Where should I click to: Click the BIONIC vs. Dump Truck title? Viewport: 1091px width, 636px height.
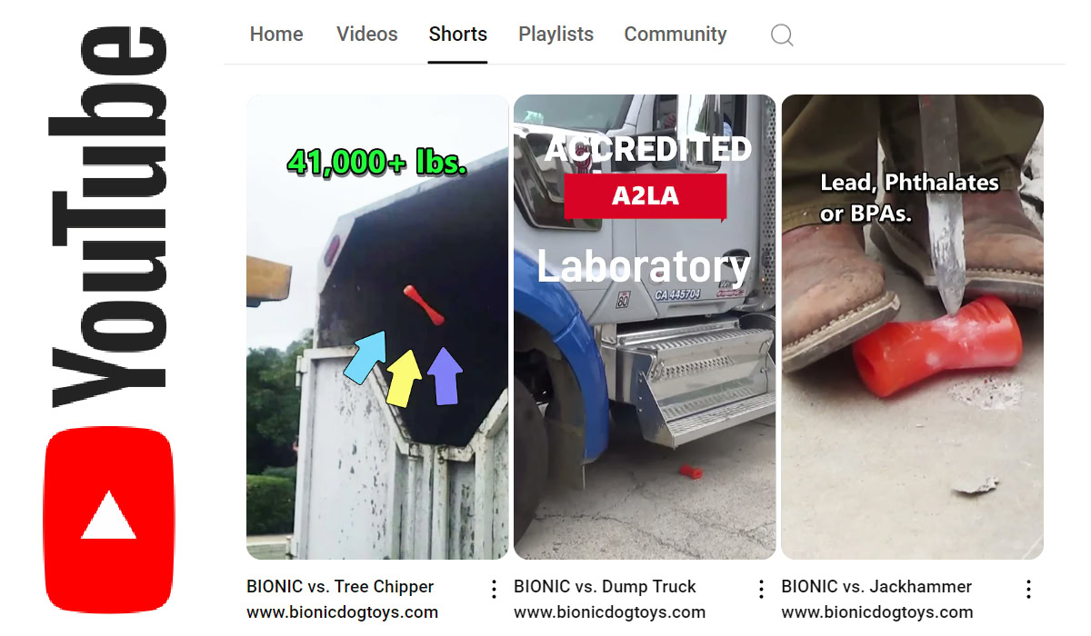pos(605,587)
